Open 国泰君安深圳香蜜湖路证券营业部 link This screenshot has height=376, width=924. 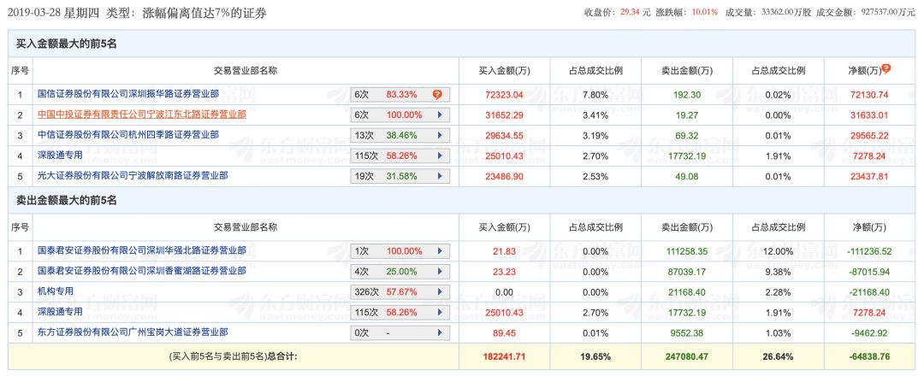(141, 271)
